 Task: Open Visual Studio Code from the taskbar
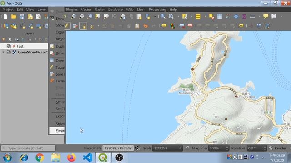(88, 158)
